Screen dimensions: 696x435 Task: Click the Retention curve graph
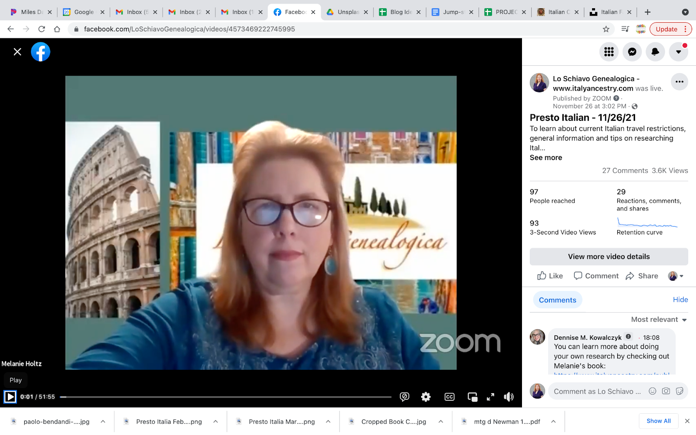coord(647,223)
